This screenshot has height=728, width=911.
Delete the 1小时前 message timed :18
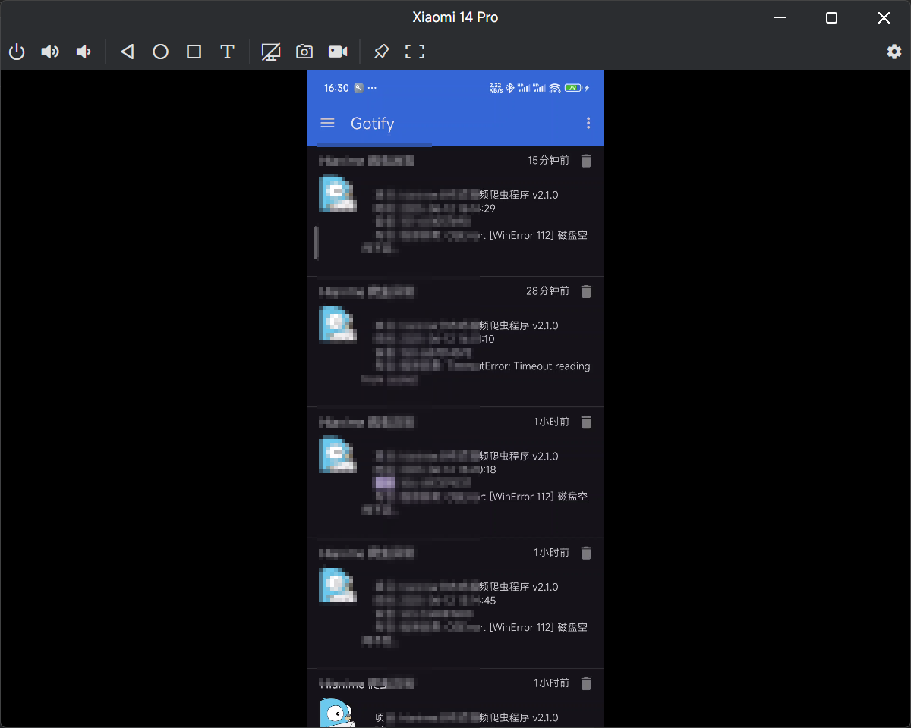pyautogui.click(x=586, y=422)
